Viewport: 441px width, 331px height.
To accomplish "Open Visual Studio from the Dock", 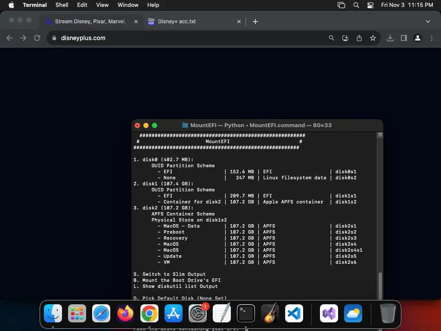I will point(329,313).
